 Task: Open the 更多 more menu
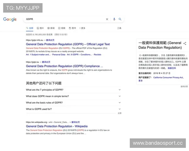tap(82, 28)
